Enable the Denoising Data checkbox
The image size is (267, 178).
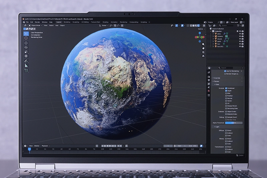coord(226,108)
